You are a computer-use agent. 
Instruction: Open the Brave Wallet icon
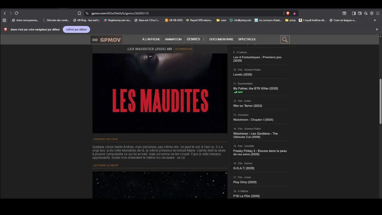[360, 13]
